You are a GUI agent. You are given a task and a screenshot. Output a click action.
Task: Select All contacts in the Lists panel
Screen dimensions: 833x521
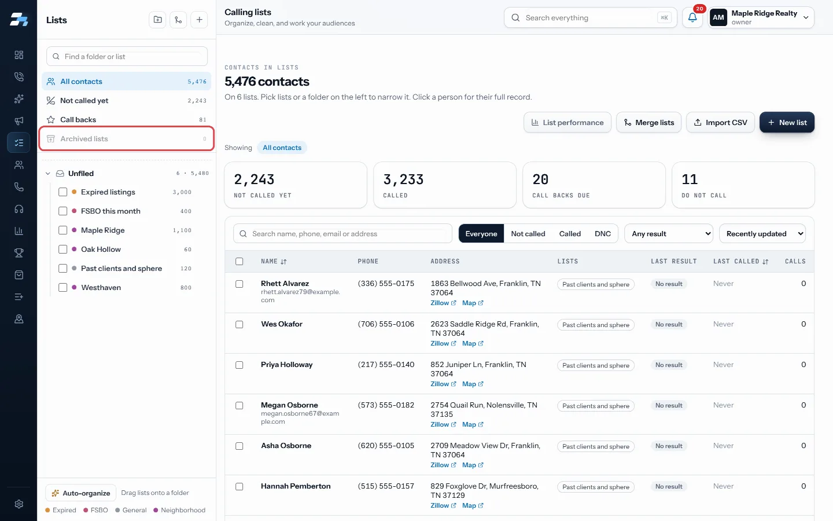pos(127,82)
